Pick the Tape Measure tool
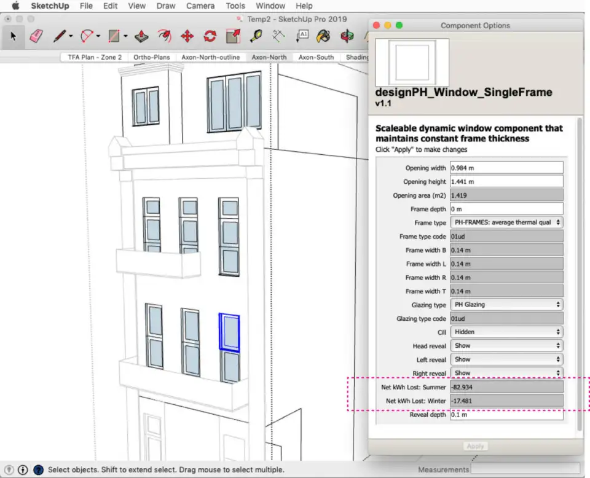Image resolution: width=590 pixels, height=478 pixels. 256,36
